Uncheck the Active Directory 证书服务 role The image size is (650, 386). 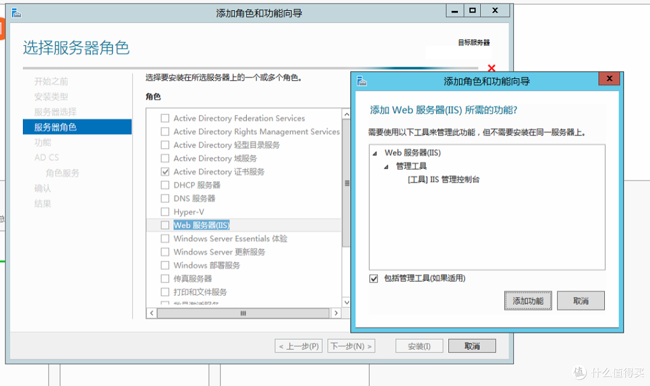point(166,171)
